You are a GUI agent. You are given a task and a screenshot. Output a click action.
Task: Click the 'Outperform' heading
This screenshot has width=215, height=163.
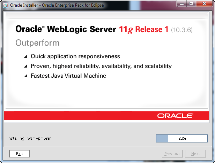coord(37,43)
